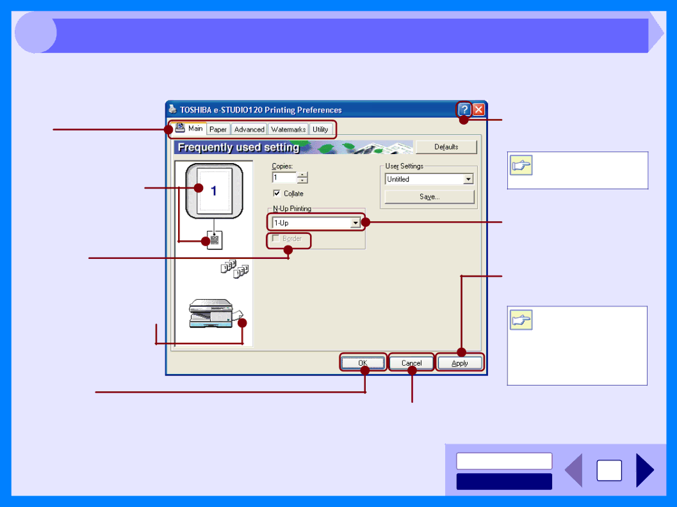Click the Save... user settings button
Image resolution: width=677 pixels, height=507 pixels.
[x=430, y=196]
